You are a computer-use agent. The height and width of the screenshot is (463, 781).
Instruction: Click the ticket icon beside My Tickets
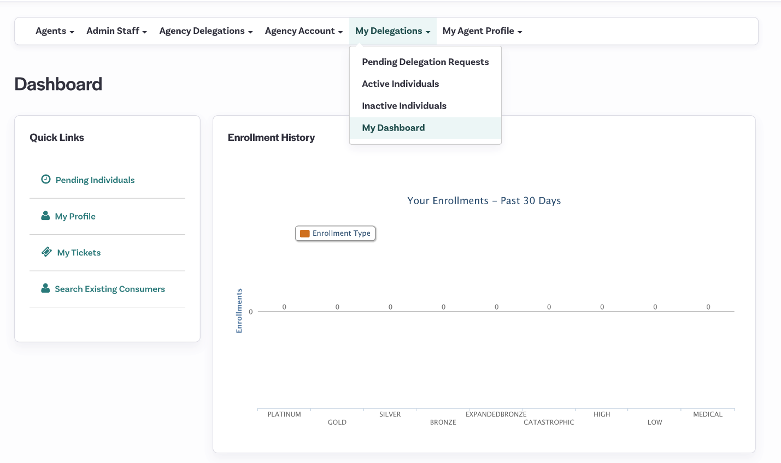click(x=46, y=252)
